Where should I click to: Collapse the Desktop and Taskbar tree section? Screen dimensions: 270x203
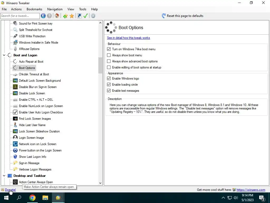coord(4,176)
